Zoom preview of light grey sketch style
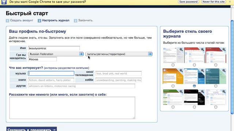This screenshot has width=234, height=131. point(224,92)
